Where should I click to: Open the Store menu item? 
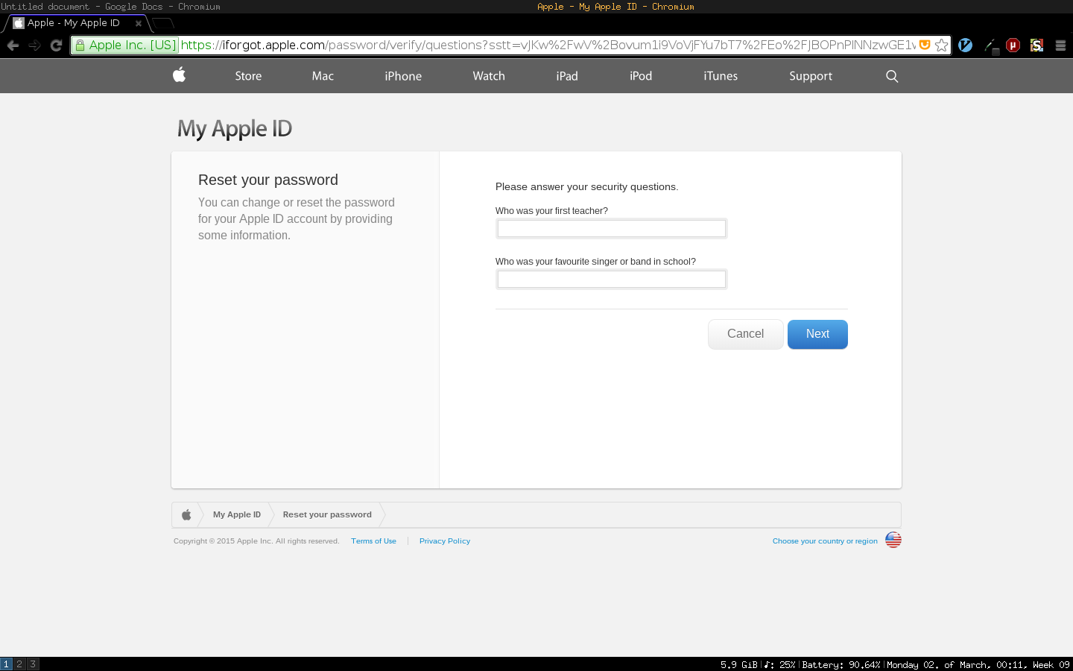(248, 76)
